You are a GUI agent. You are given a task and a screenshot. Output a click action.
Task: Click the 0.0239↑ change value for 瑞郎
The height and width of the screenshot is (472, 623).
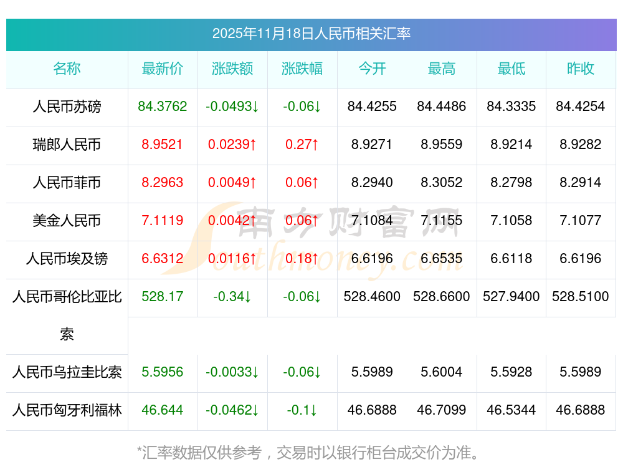232,145
